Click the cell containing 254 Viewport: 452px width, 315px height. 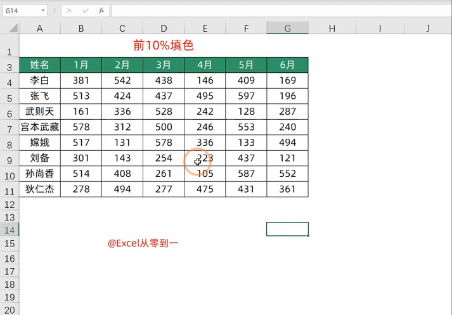coord(164,158)
